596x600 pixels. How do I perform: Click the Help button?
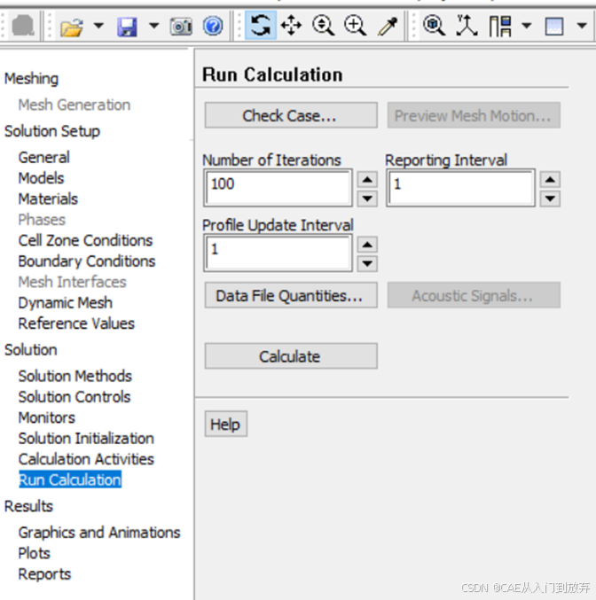pyautogui.click(x=226, y=424)
